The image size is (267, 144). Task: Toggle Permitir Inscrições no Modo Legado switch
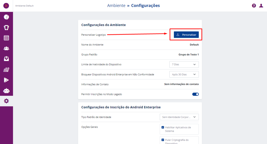click(x=196, y=94)
